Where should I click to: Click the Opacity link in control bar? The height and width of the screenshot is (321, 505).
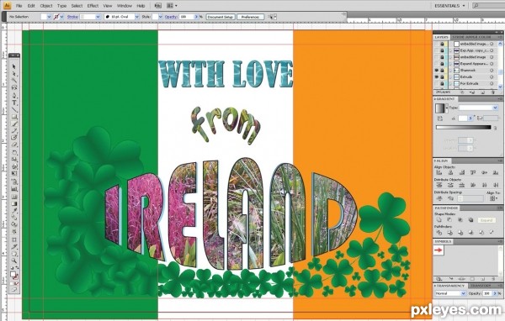171,17
